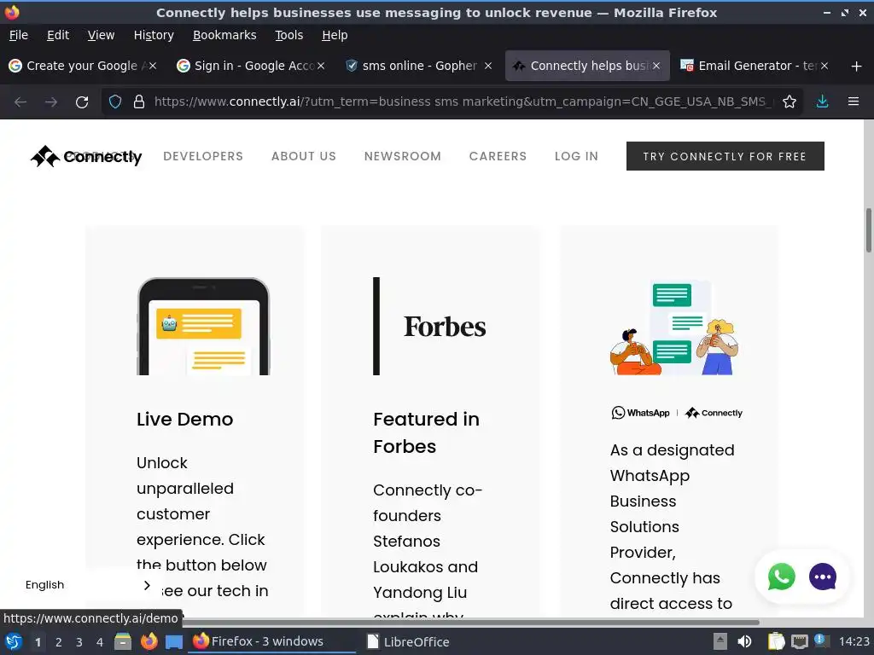Image resolution: width=874 pixels, height=655 pixels.
Task: Click TRY CONNECTLY FOR FREE button
Action: coord(725,157)
